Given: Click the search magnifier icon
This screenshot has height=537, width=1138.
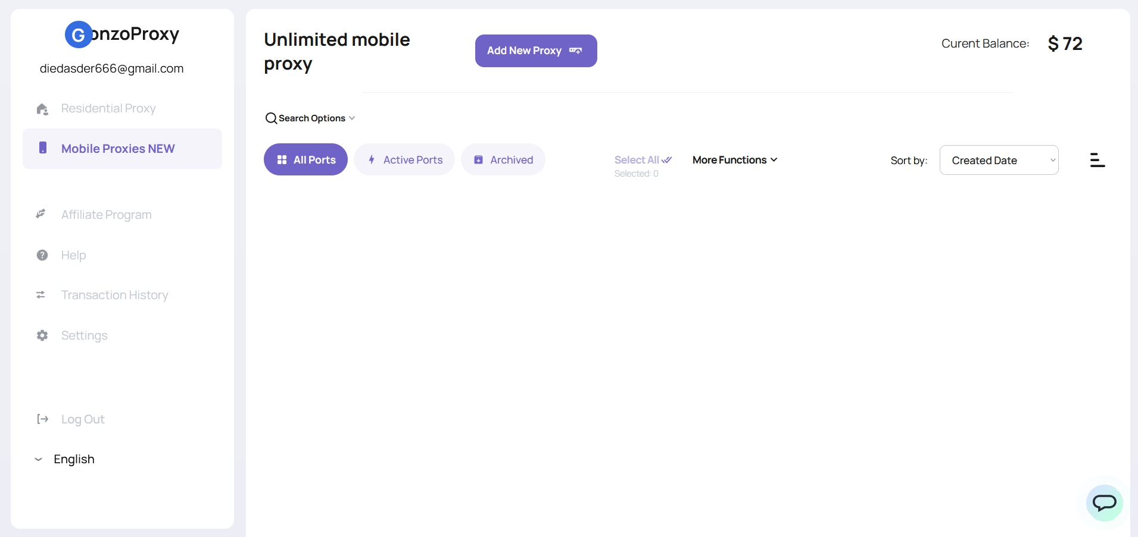Looking at the screenshot, I should coord(271,118).
